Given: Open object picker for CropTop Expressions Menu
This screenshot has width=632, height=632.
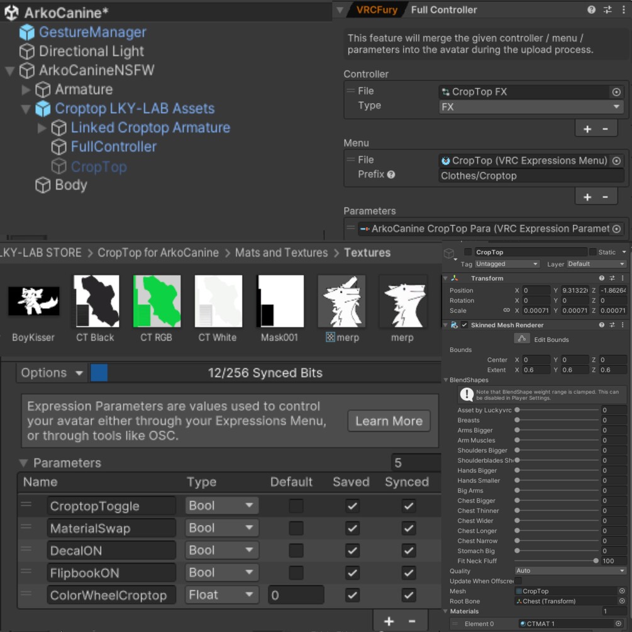Looking at the screenshot, I should [616, 161].
